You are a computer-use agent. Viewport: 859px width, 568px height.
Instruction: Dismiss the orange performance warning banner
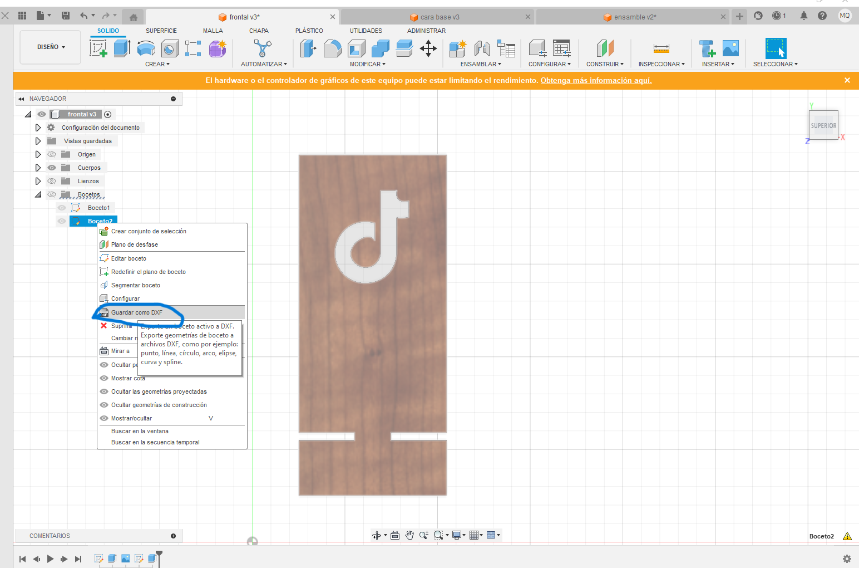(x=847, y=80)
